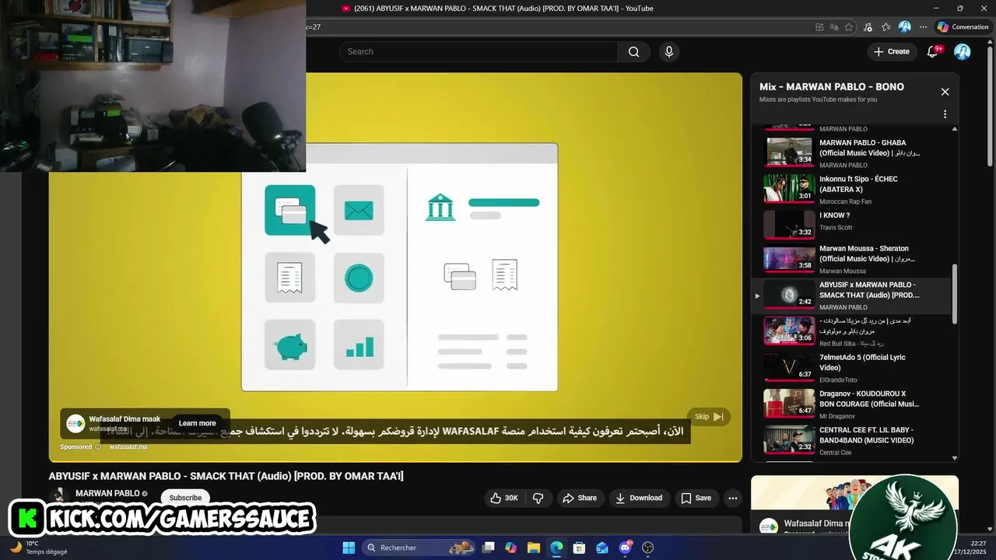996x560 pixels.
Task: Open Edge media control music icon
Action: 868,26
